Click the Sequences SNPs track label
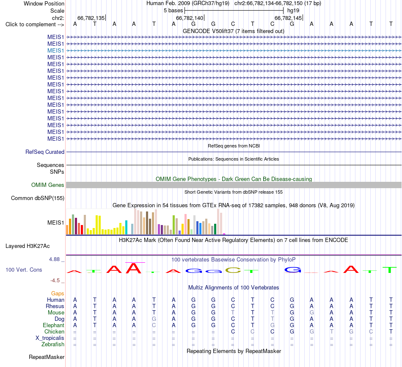Image resolution: width=402 pixels, height=367 pixels. pyautogui.click(x=50, y=168)
